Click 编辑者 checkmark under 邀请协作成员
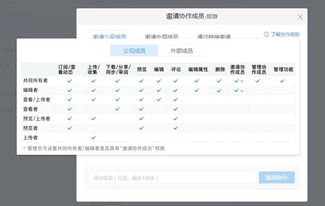 [237, 90]
